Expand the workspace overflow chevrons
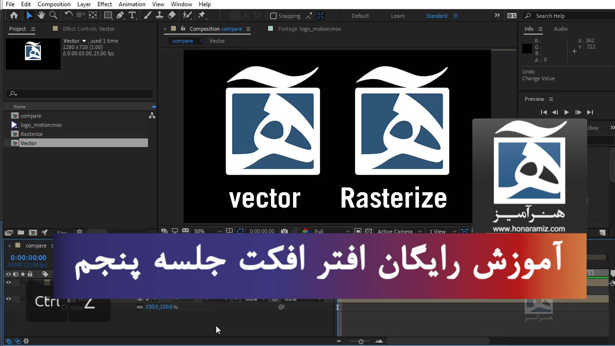 point(497,15)
